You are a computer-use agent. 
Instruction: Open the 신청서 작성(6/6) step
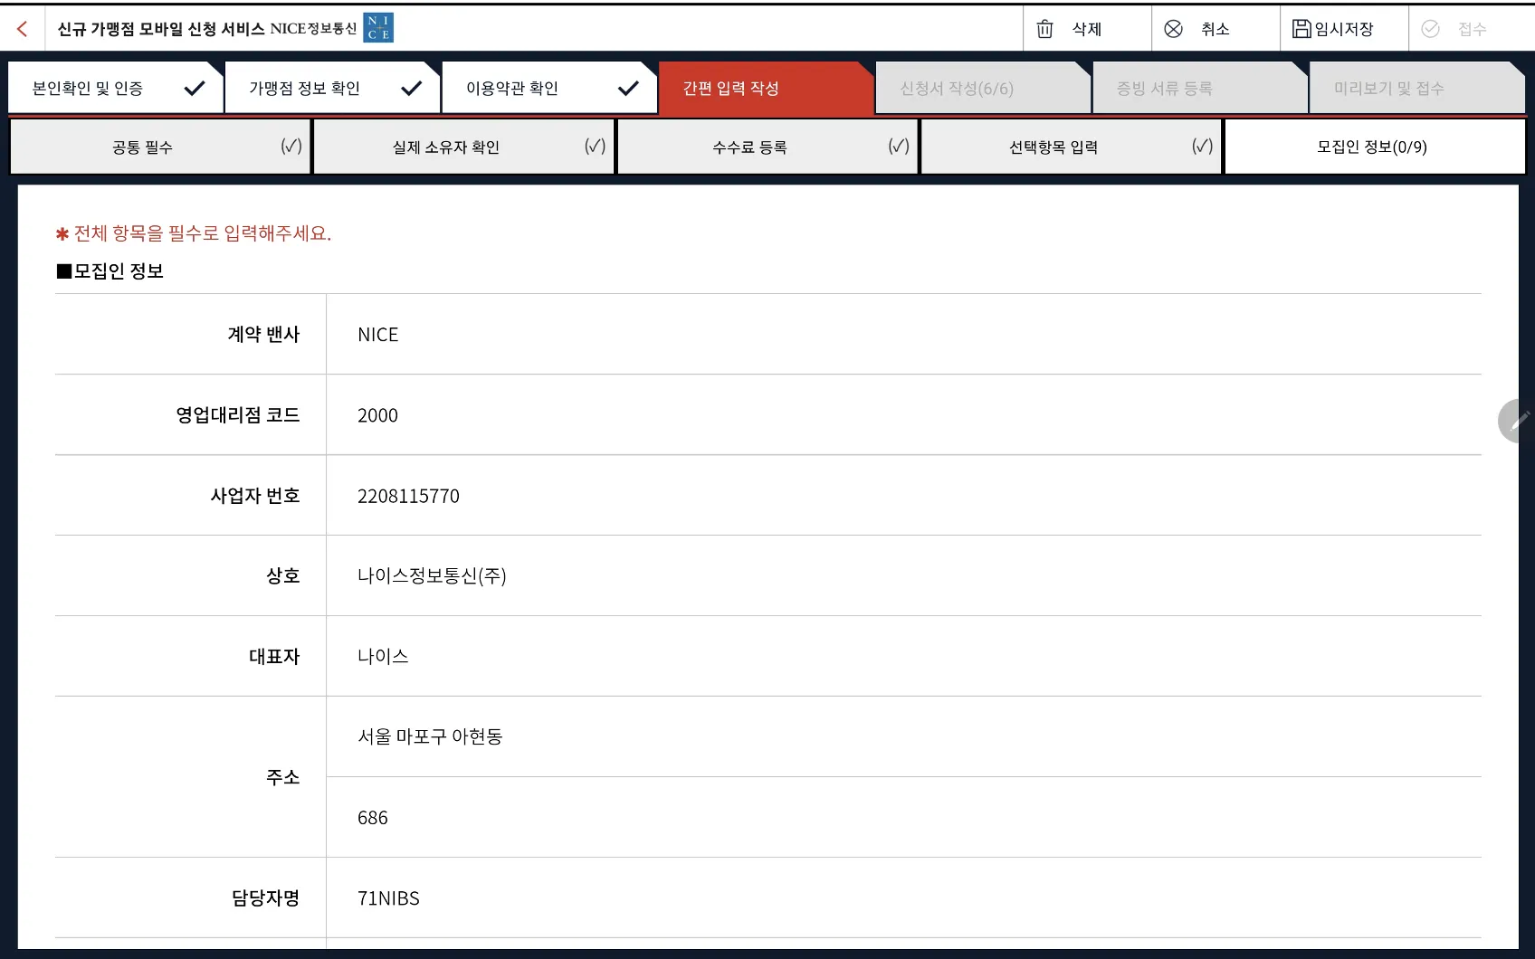[x=983, y=88]
